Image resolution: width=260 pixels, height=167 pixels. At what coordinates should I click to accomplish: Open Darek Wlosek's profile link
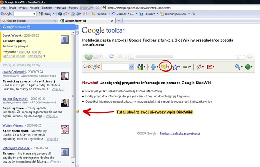12,35
